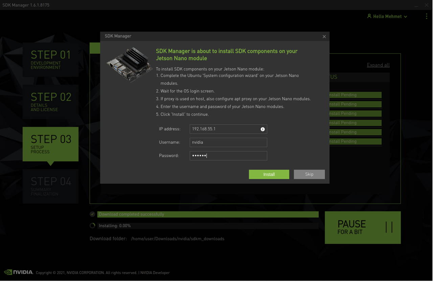433x283 pixels.
Task: Close the main SDK Manager window
Action: tap(427, 5)
